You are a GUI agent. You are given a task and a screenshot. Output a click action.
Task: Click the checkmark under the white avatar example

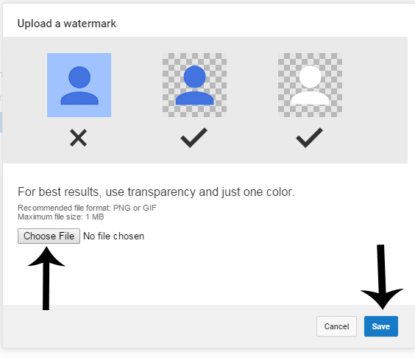click(x=309, y=138)
